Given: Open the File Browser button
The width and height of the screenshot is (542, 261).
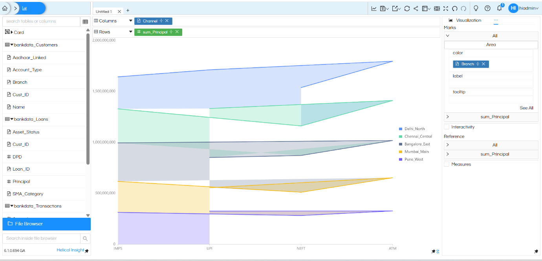Looking at the screenshot, I should point(46,224).
